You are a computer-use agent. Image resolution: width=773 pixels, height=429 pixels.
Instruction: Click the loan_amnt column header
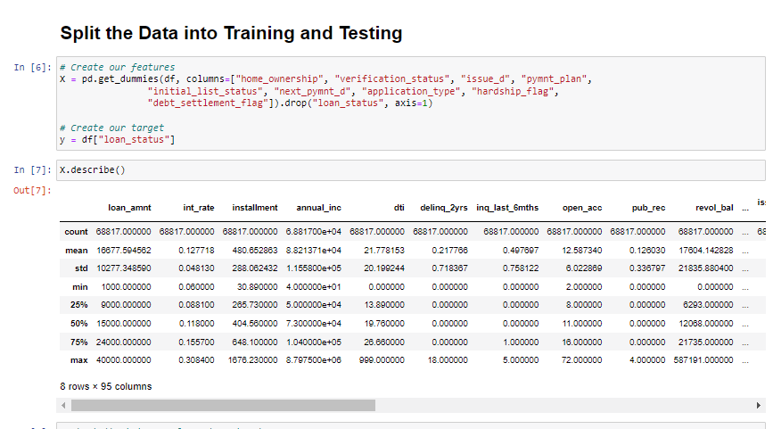pos(129,208)
